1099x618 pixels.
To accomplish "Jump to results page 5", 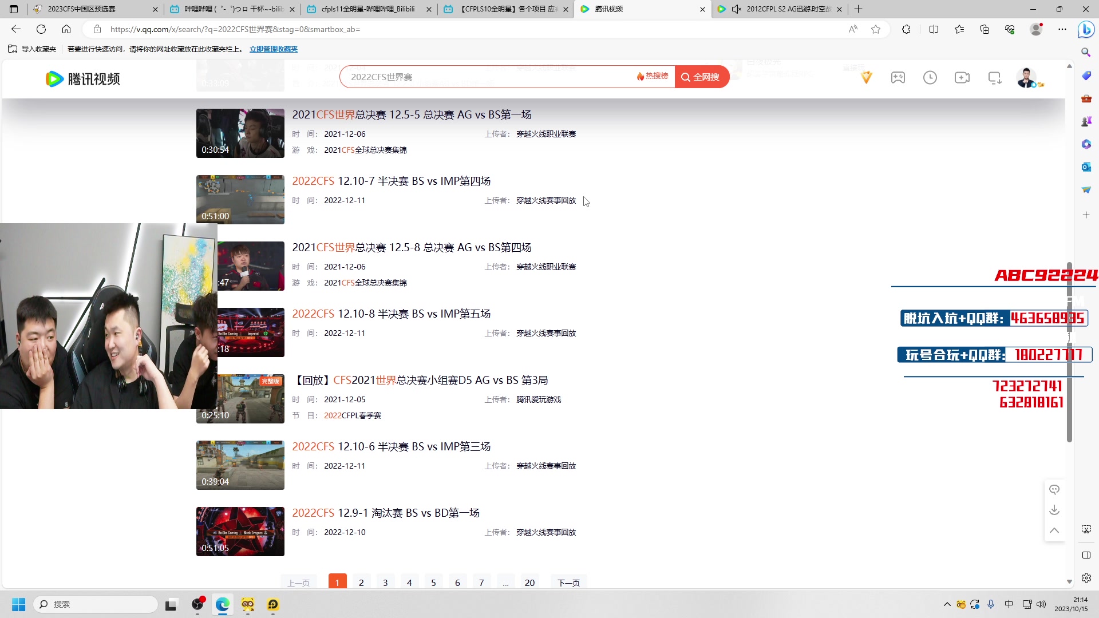I will pyautogui.click(x=433, y=583).
